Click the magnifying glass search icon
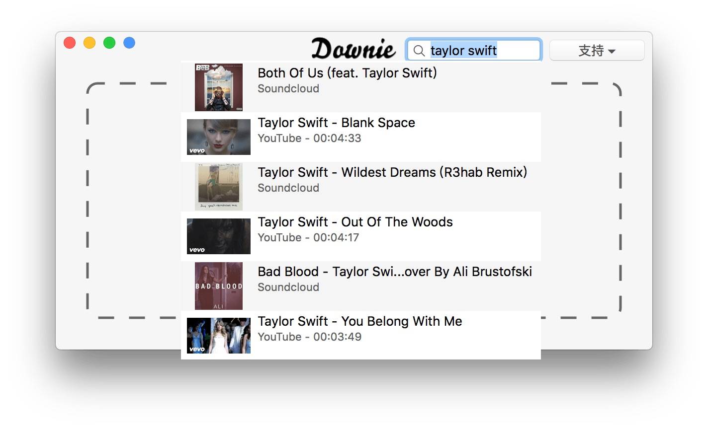The width and height of the screenshot is (708, 429). click(x=419, y=51)
